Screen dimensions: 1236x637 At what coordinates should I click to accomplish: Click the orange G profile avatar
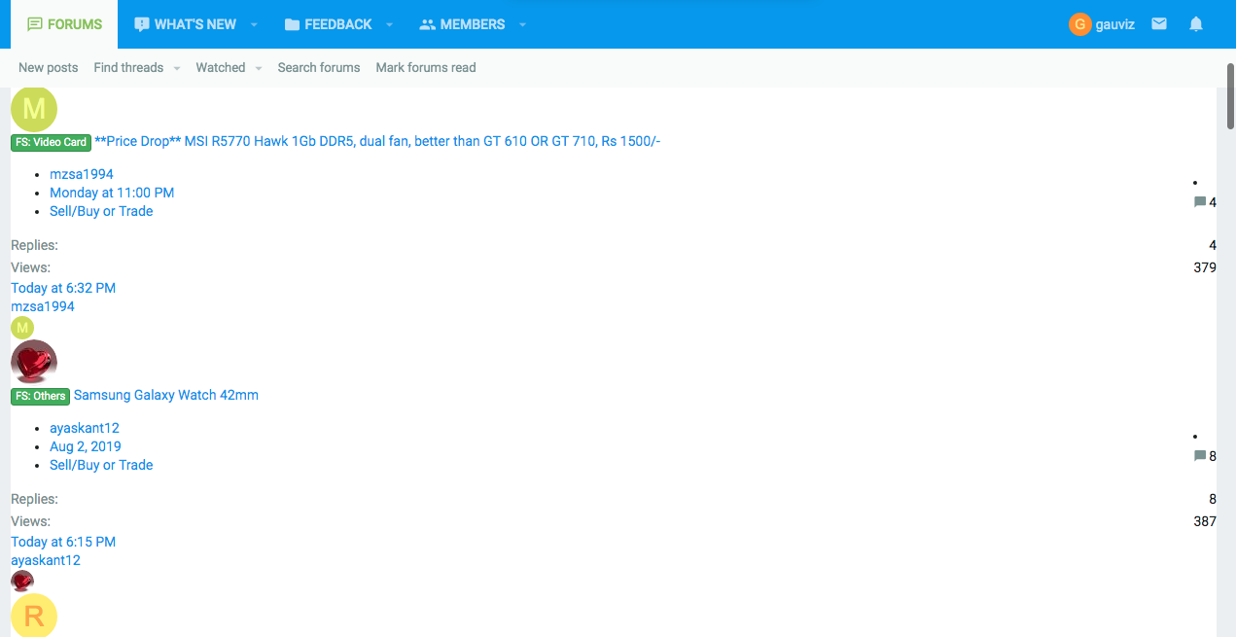point(1079,24)
